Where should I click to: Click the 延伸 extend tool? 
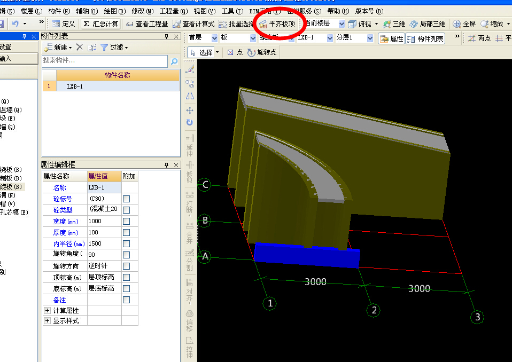click(190, 146)
